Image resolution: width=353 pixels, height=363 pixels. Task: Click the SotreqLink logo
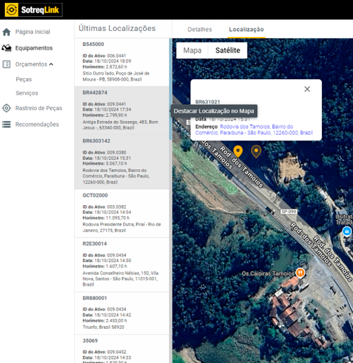coord(33,10)
